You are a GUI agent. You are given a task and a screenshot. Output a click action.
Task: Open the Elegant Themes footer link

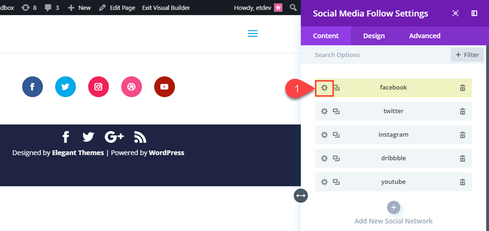tap(78, 153)
